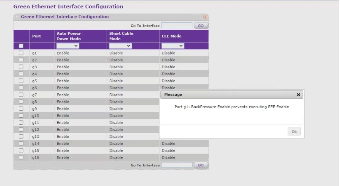This screenshot has width=340, height=186.
Task: Click the EEE Mode column header
Action: (x=171, y=36)
